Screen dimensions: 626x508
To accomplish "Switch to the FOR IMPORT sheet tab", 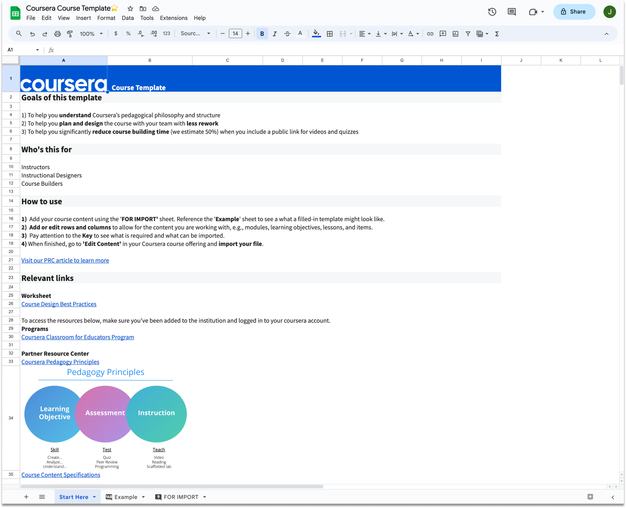I will [181, 497].
